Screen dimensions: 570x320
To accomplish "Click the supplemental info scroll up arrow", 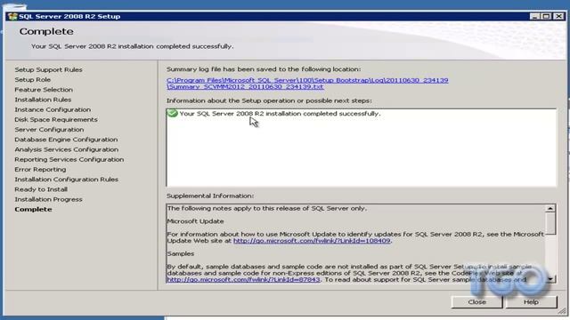I will pos(550,208).
